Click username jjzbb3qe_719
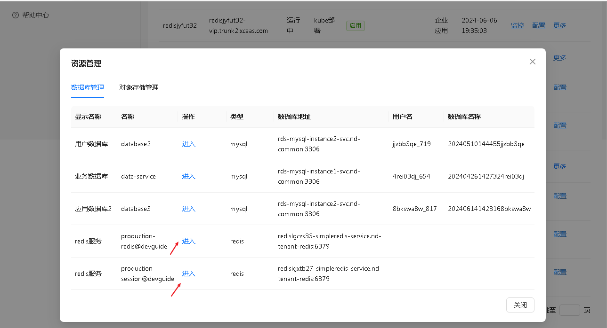607x328 pixels. point(412,144)
